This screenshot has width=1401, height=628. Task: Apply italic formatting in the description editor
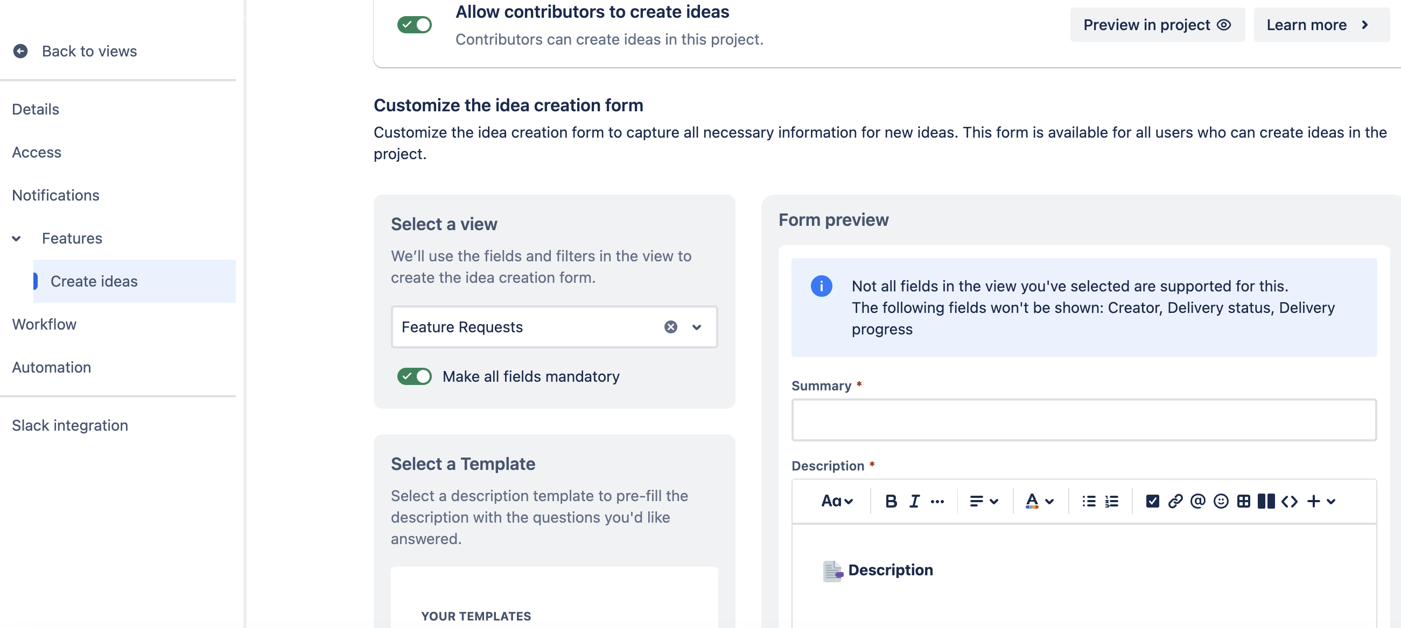pos(914,501)
